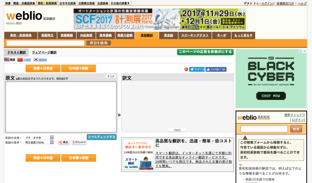Click the lower 日本語→英語 button
This screenshot has width=312, height=183.
(x=79, y=158)
